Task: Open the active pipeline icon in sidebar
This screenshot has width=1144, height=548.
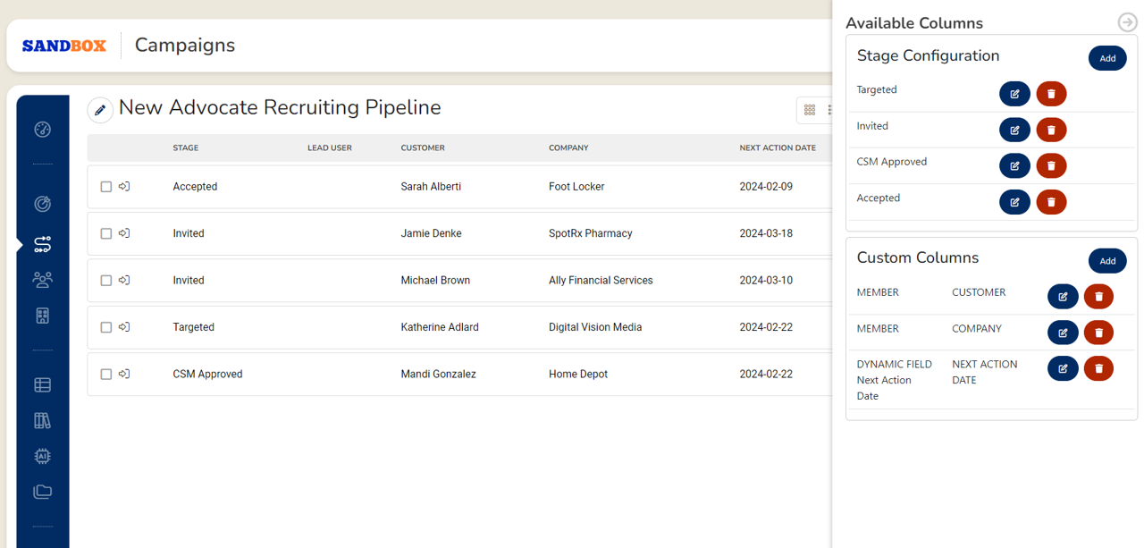Action: pos(42,244)
